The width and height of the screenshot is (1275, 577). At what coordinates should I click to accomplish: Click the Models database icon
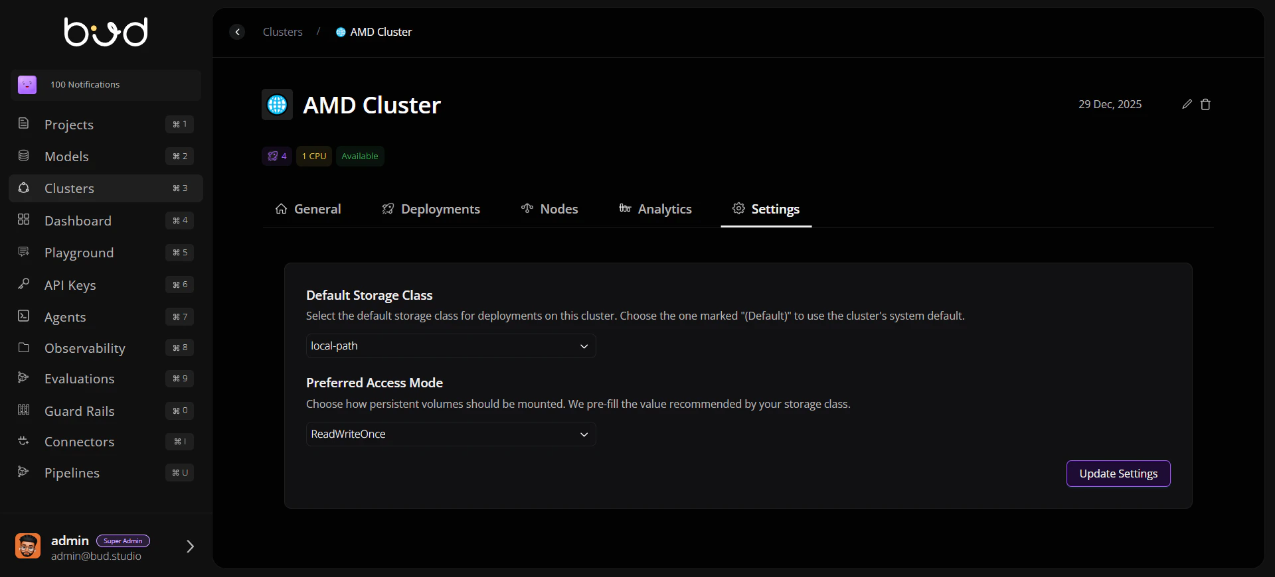pyautogui.click(x=23, y=155)
